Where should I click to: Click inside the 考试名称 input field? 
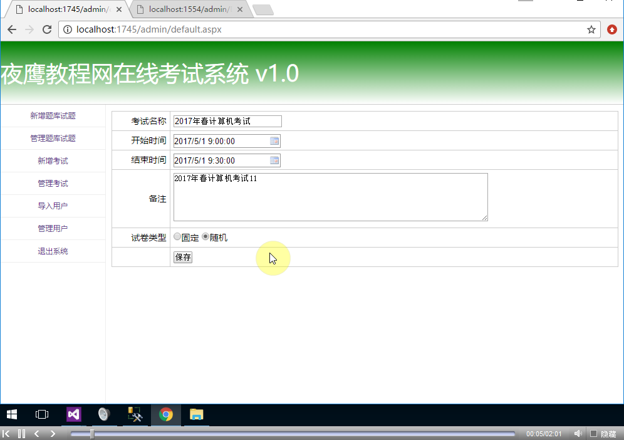coord(227,121)
